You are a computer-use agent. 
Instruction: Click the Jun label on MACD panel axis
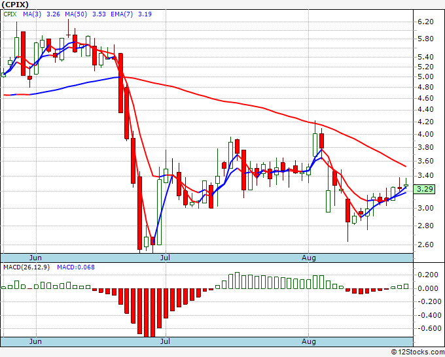[35, 341]
